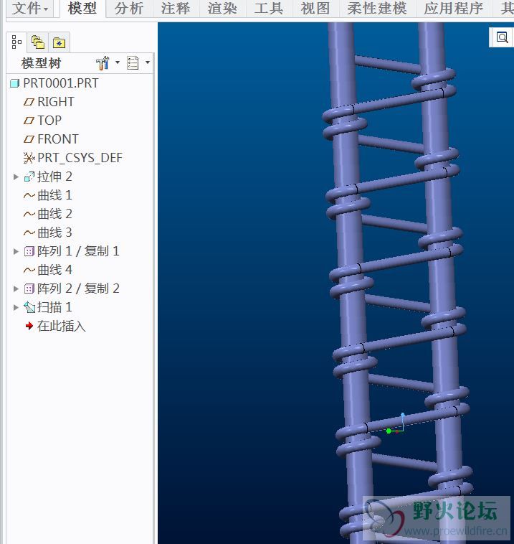Open the favorites navigator tab icon
The width and height of the screenshot is (514, 544).
point(59,42)
